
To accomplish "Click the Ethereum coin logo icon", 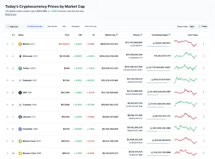I will [20, 56].
